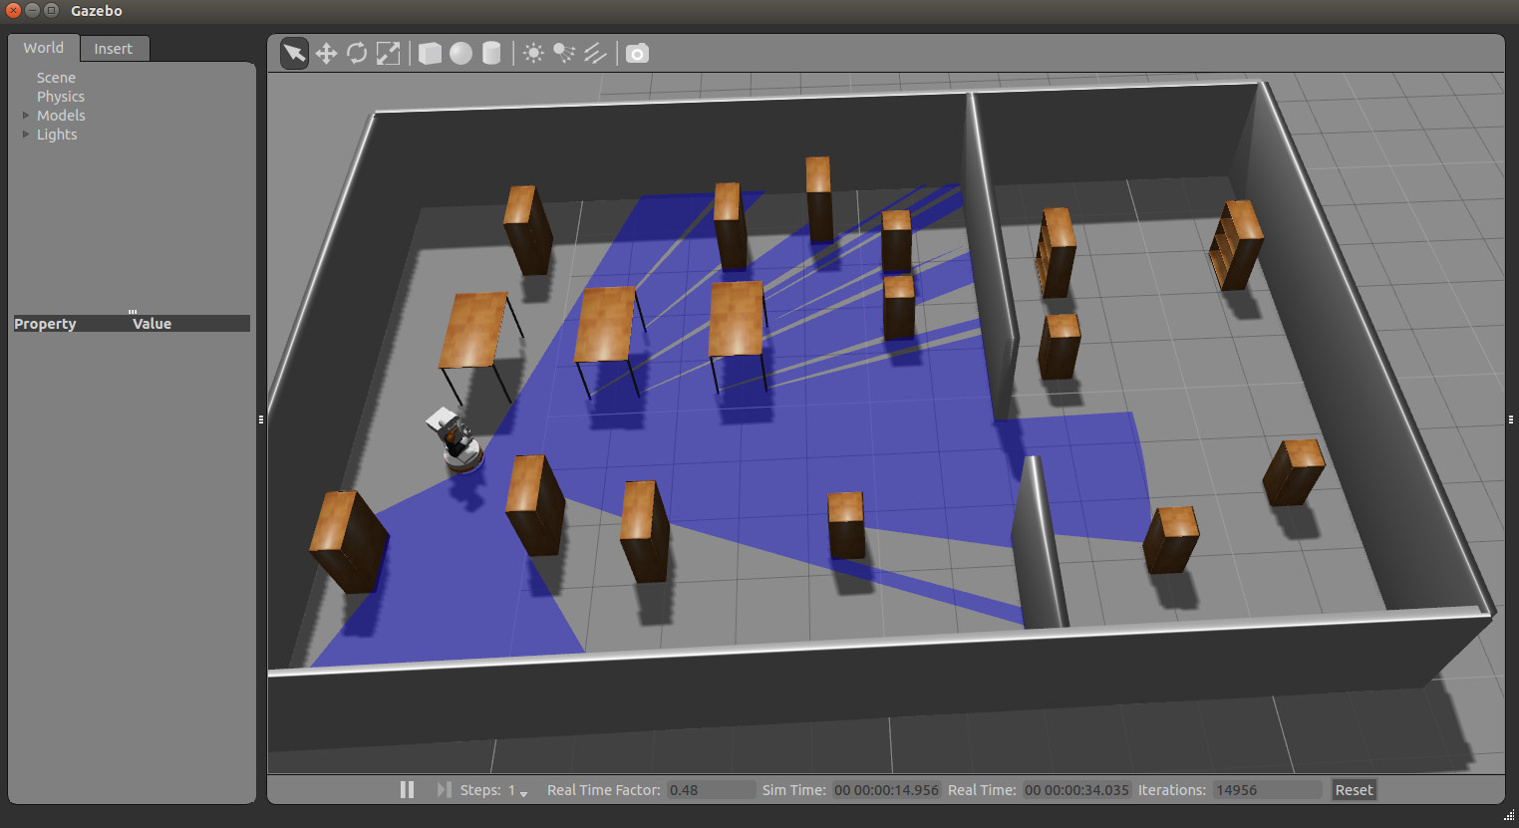Select the arrow selection mode tool
Image resolution: width=1519 pixels, height=828 pixels.
pos(294,53)
